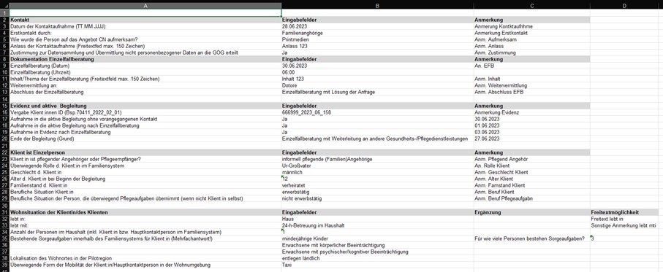
Task: Click the 'Taxi' cell
Action: [x=377, y=265]
